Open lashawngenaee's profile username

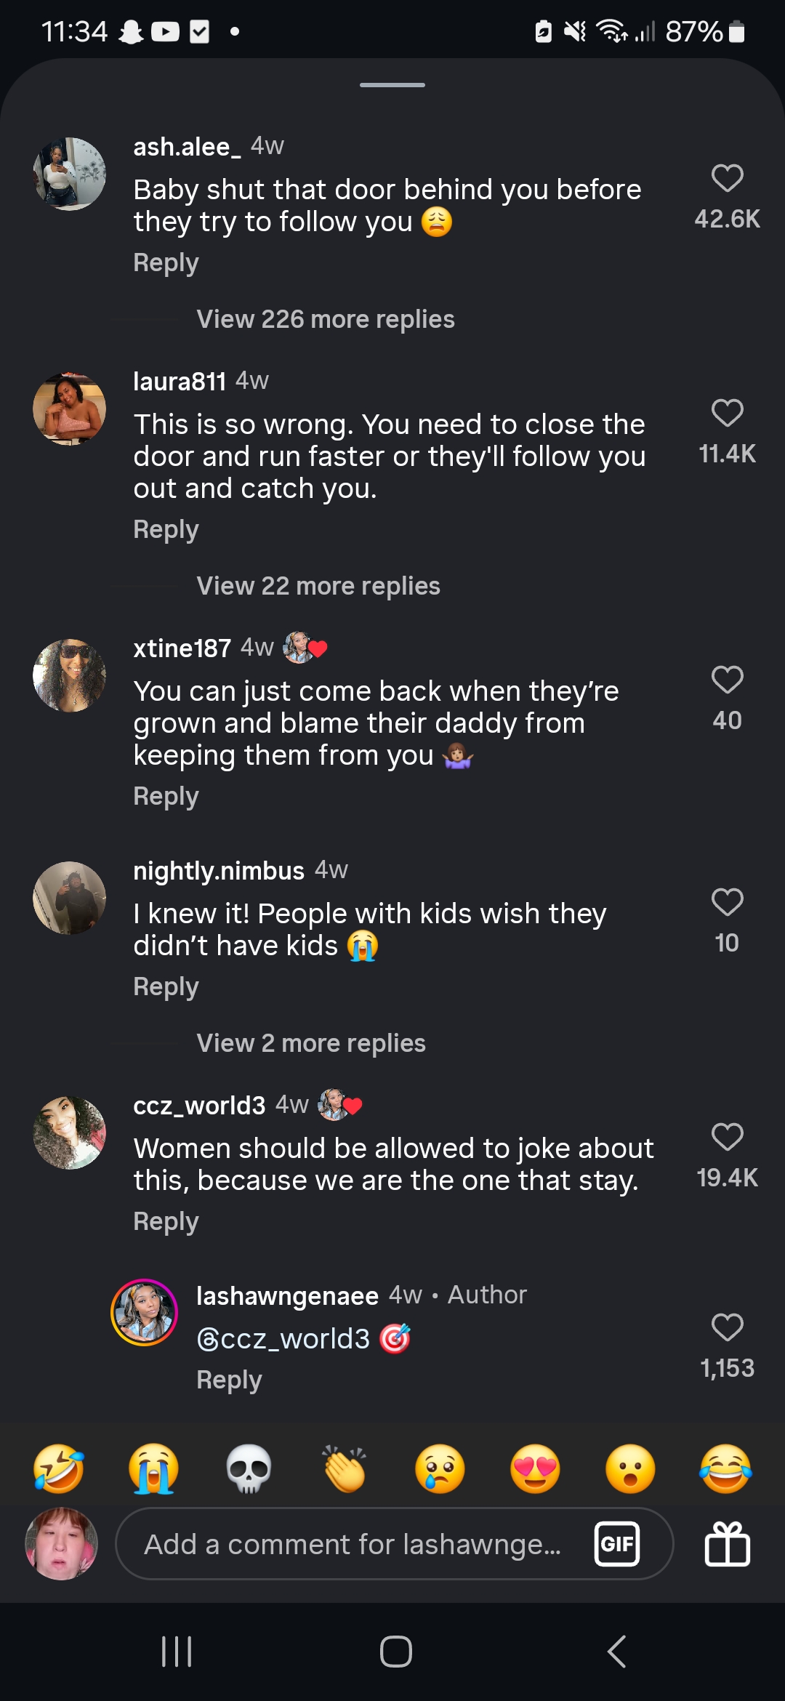287,1295
